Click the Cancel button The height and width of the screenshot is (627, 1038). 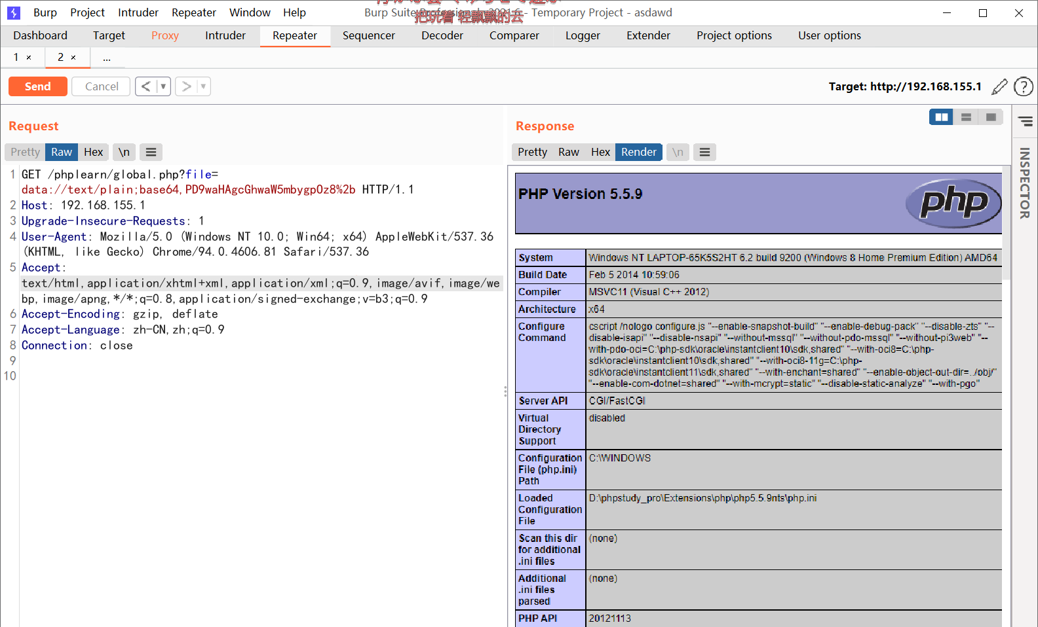(x=102, y=86)
